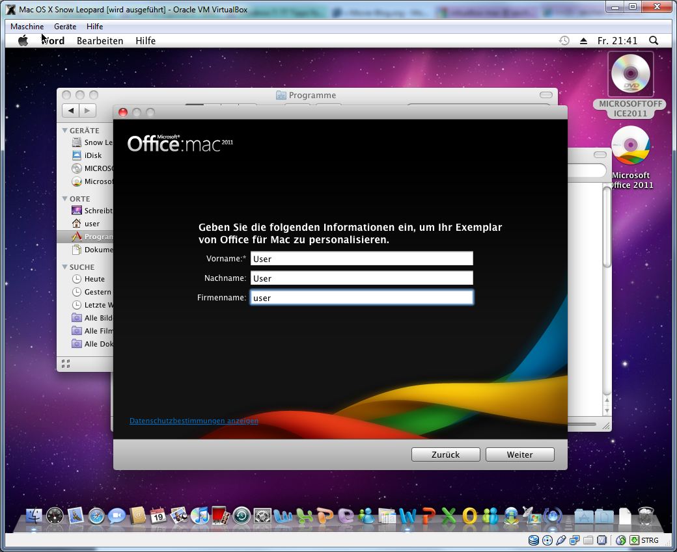Select Snow Leopard disk in sidebar

pos(92,142)
